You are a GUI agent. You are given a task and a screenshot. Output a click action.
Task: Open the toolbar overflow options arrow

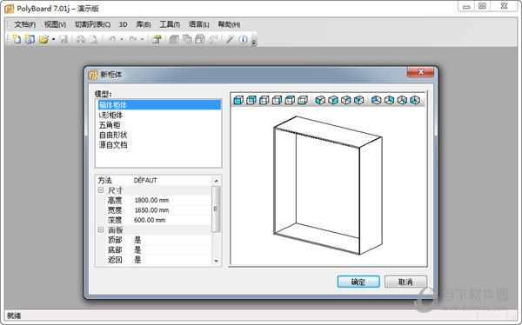254,43
